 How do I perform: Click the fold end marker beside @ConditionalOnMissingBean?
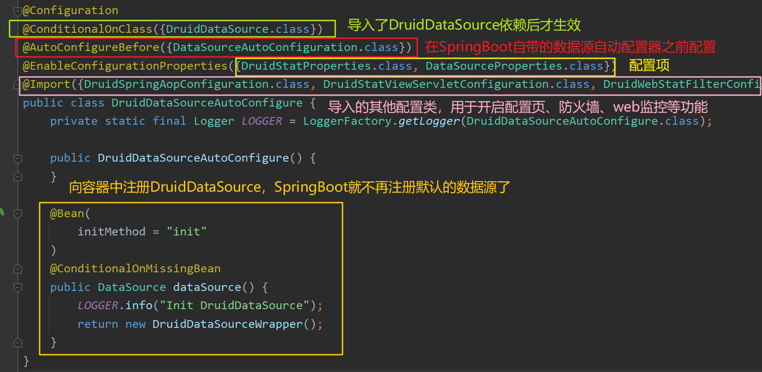(18, 269)
